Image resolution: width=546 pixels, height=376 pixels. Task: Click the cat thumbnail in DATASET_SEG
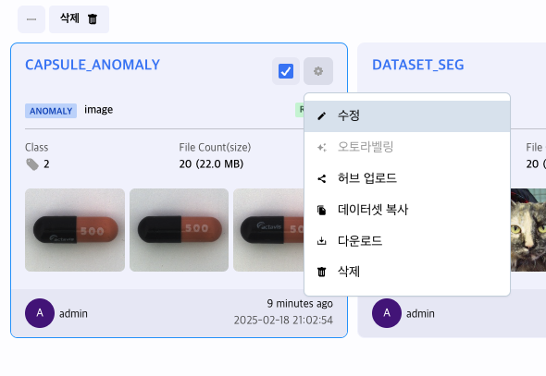(x=528, y=230)
